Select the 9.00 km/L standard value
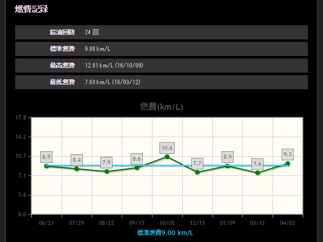The width and height of the screenshot is (323, 242). coord(97,49)
